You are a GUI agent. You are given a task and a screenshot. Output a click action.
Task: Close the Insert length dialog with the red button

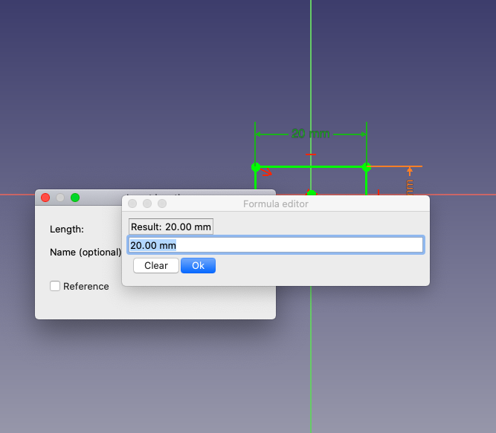(45, 198)
